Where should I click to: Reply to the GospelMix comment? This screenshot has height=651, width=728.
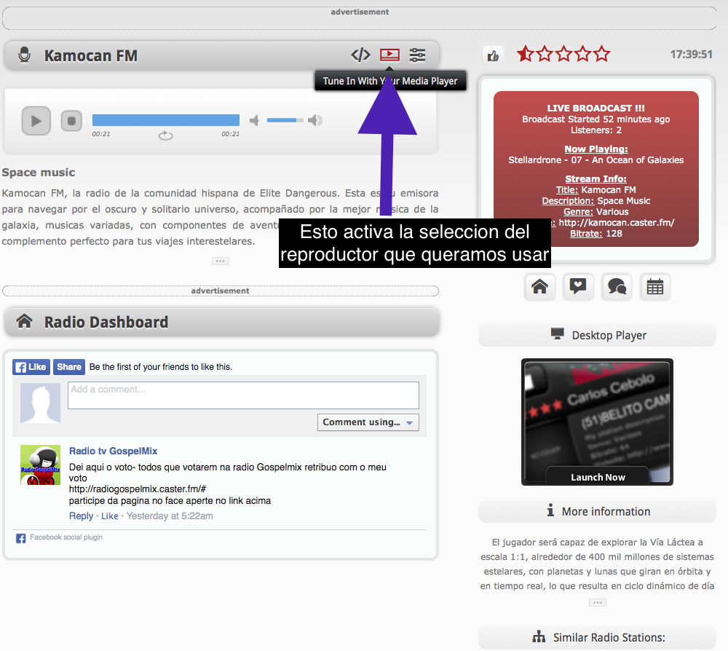click(x=82, y=516)
